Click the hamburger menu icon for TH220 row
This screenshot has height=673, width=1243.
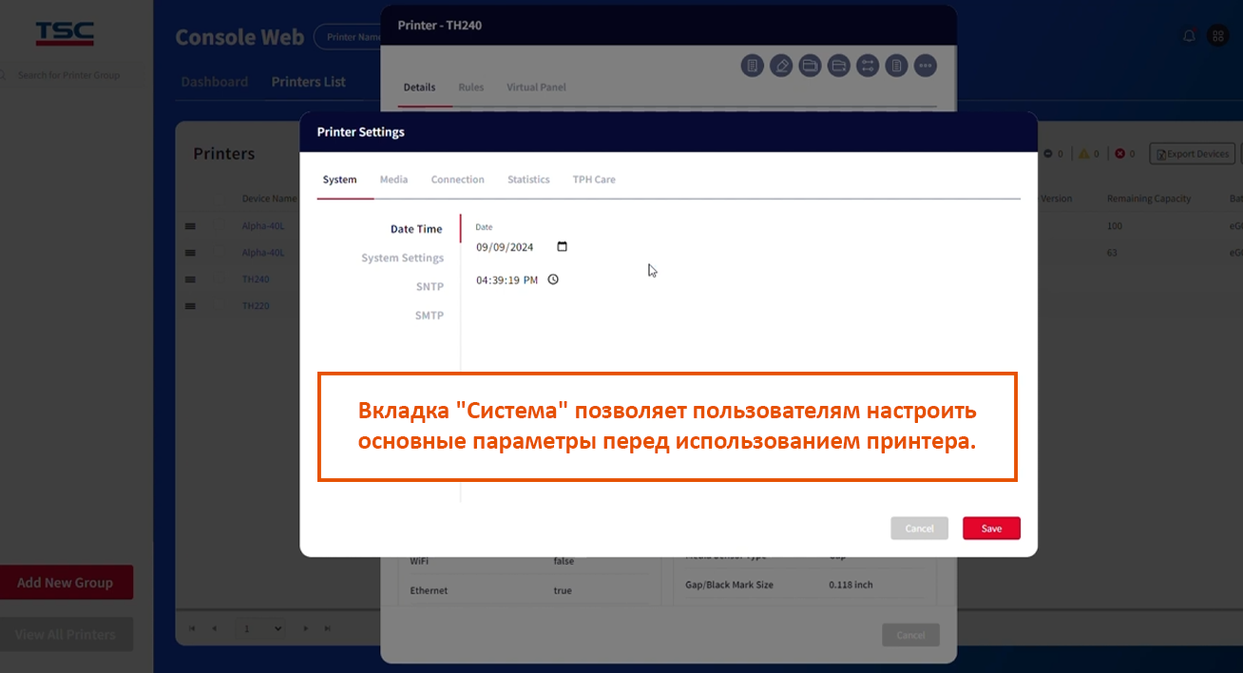click(x=190, y=306)
